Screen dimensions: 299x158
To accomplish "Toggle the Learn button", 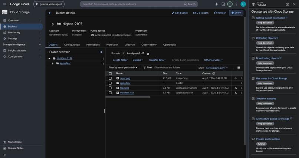I will 236,13.
